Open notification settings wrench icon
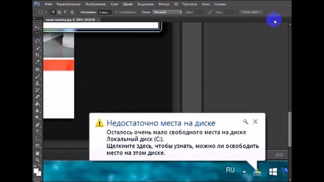The width and height of the screenshot is (324, 182). pos(245,121)
